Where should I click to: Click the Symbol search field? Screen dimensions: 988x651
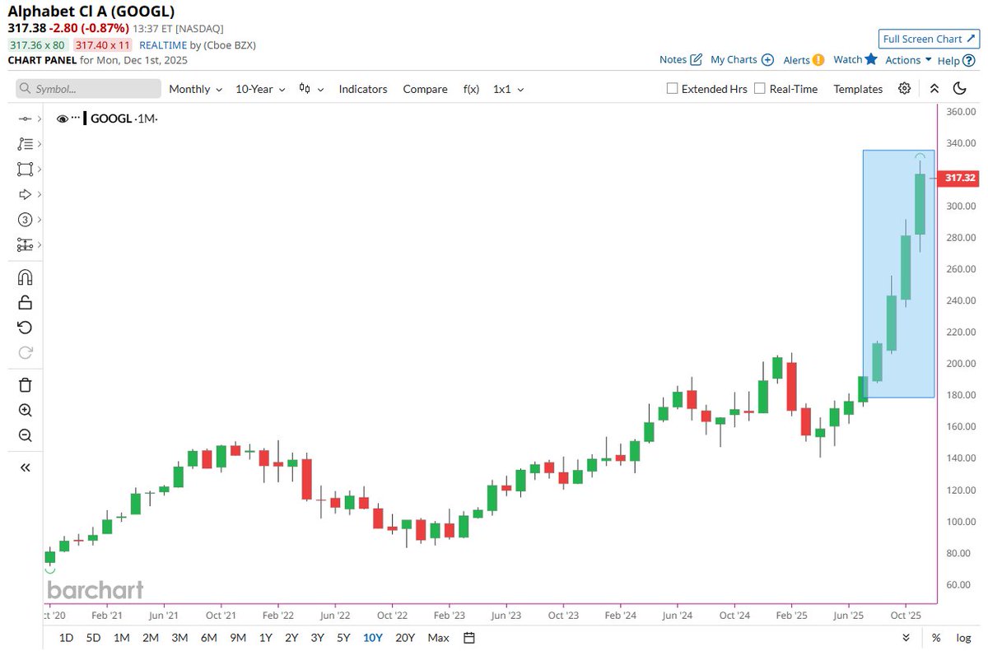coord(88,89)
